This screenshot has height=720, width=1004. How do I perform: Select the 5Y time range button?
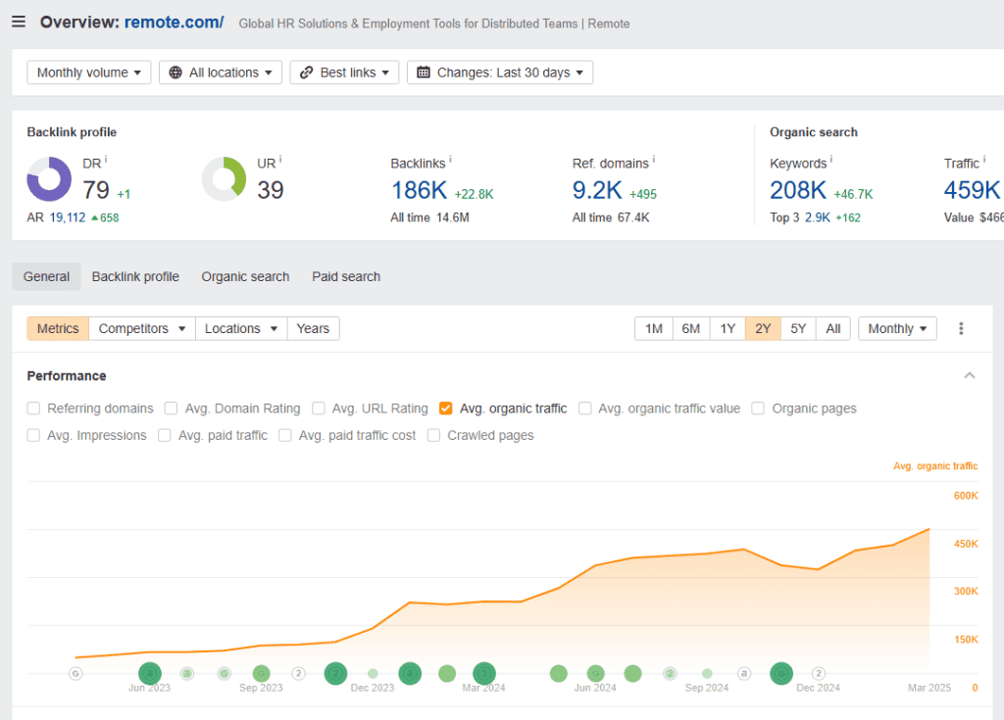tap(798, 329)
